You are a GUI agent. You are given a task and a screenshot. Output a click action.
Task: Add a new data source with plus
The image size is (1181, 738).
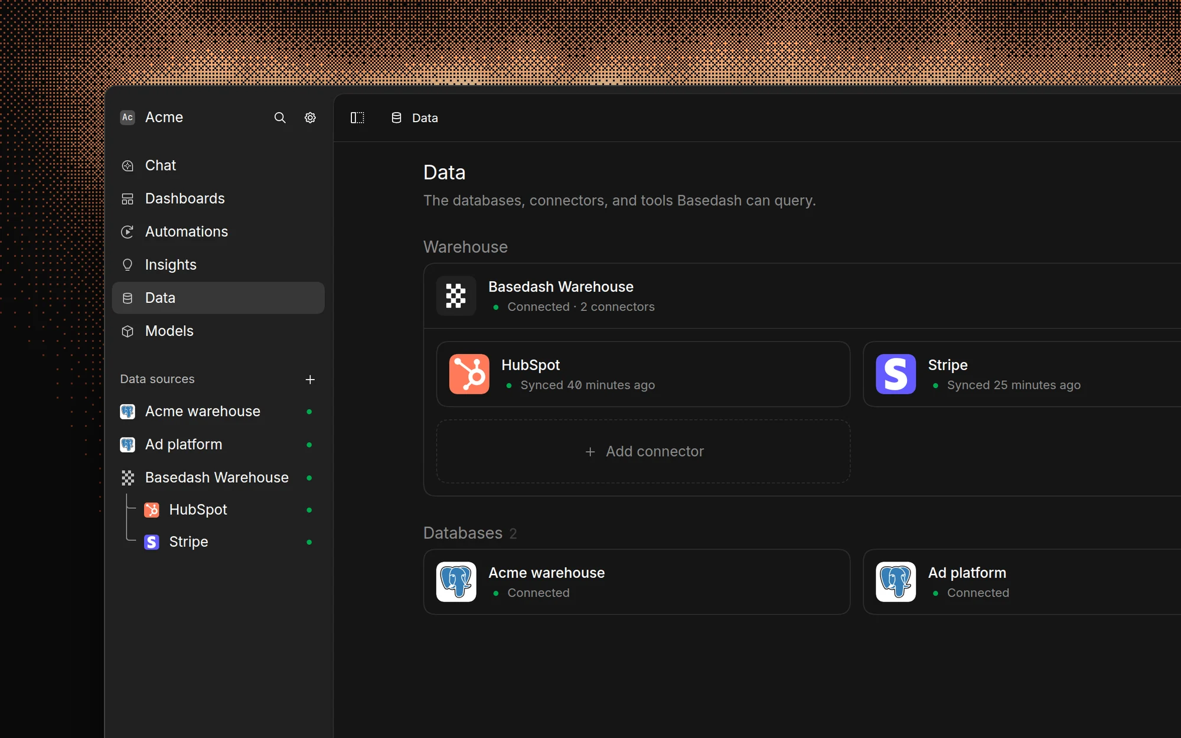(310, 379)
